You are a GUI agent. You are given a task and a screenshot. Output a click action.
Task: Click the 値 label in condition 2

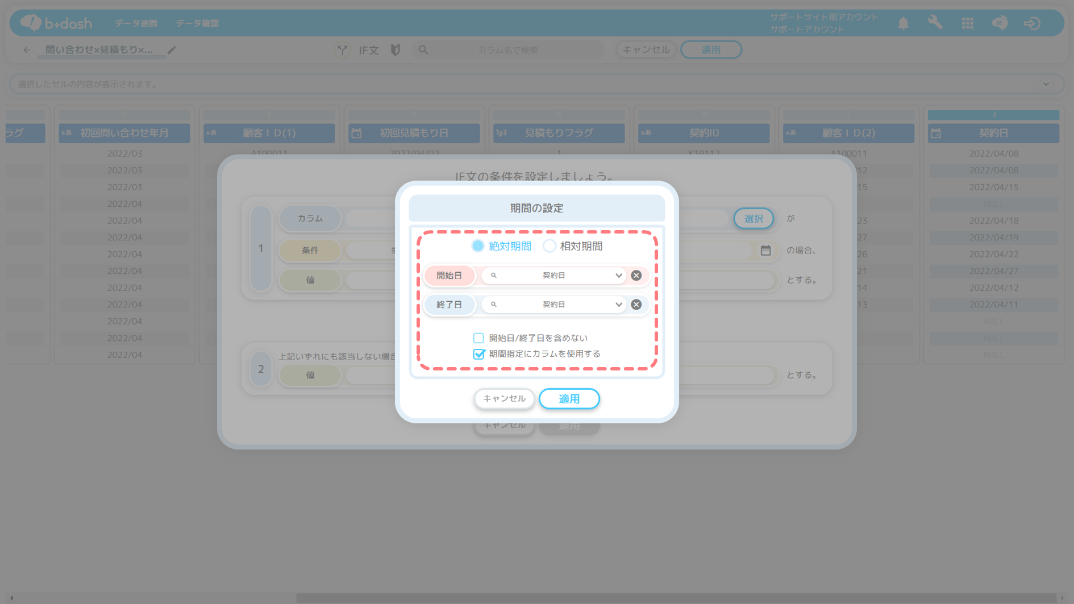coord(310,376)
